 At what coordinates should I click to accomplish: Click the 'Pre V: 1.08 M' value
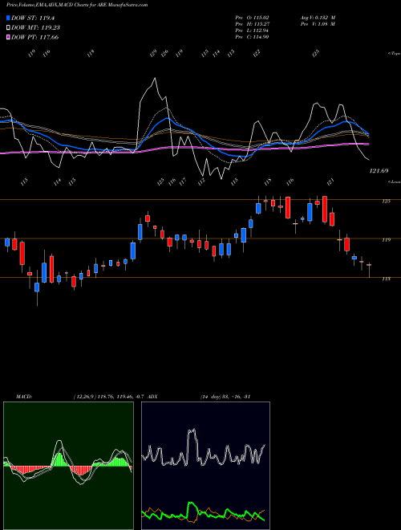coord(318,24)
